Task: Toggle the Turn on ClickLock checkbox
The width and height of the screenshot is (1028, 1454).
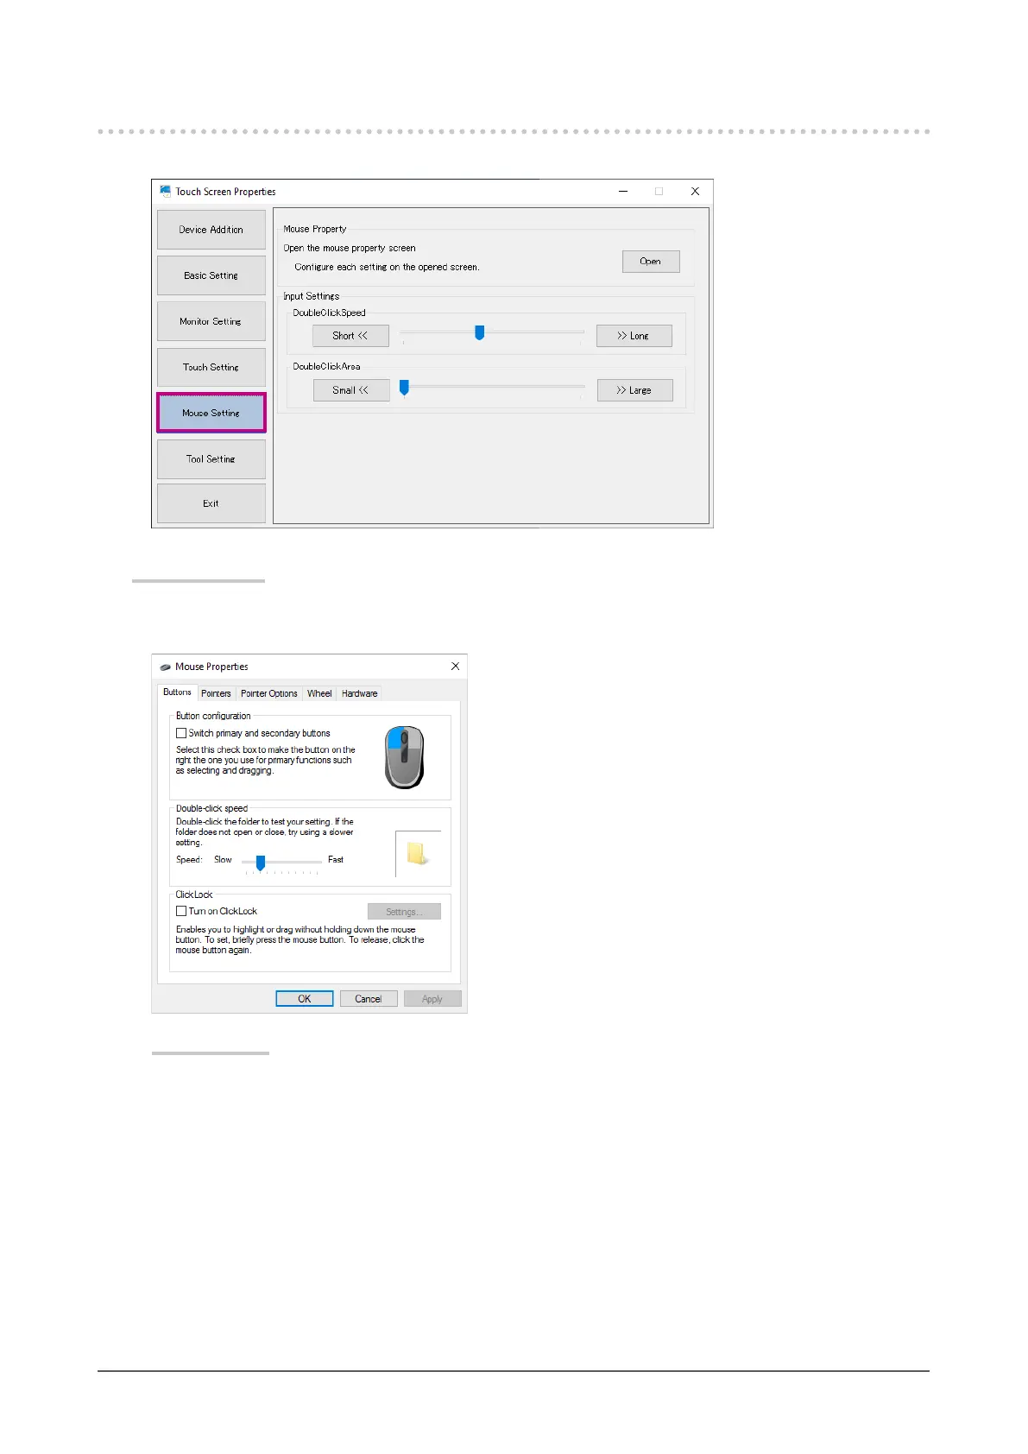Action: click(x=181, y=911)
